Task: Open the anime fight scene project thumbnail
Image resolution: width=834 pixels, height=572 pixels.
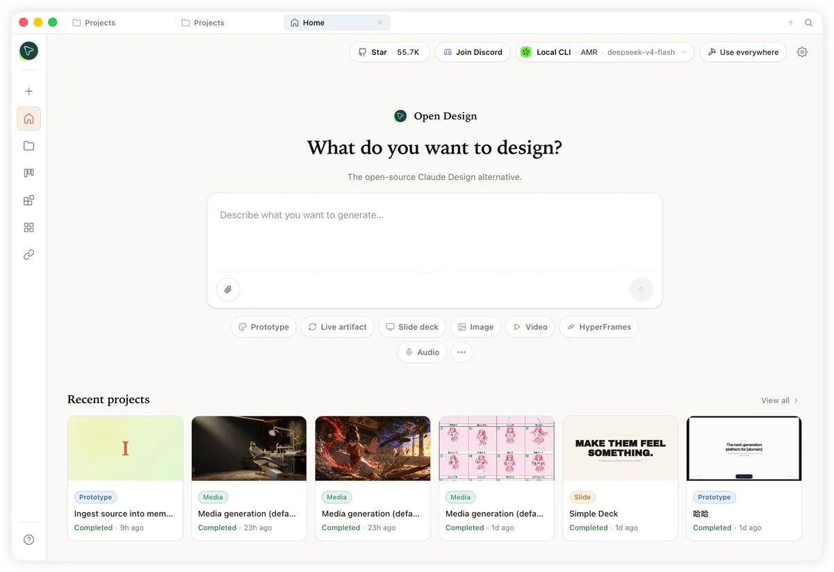Action: click(373, 448)
